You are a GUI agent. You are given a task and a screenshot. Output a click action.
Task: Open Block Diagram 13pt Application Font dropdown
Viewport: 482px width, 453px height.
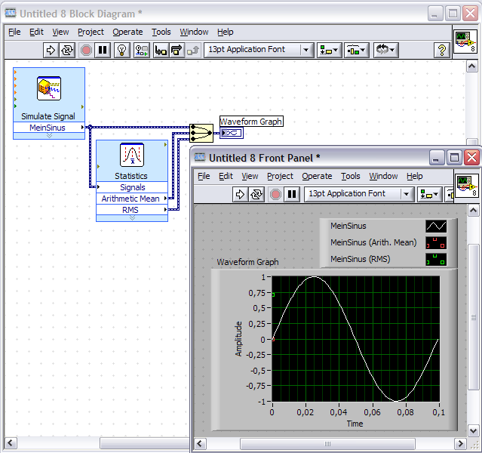[x=259, y=50]
